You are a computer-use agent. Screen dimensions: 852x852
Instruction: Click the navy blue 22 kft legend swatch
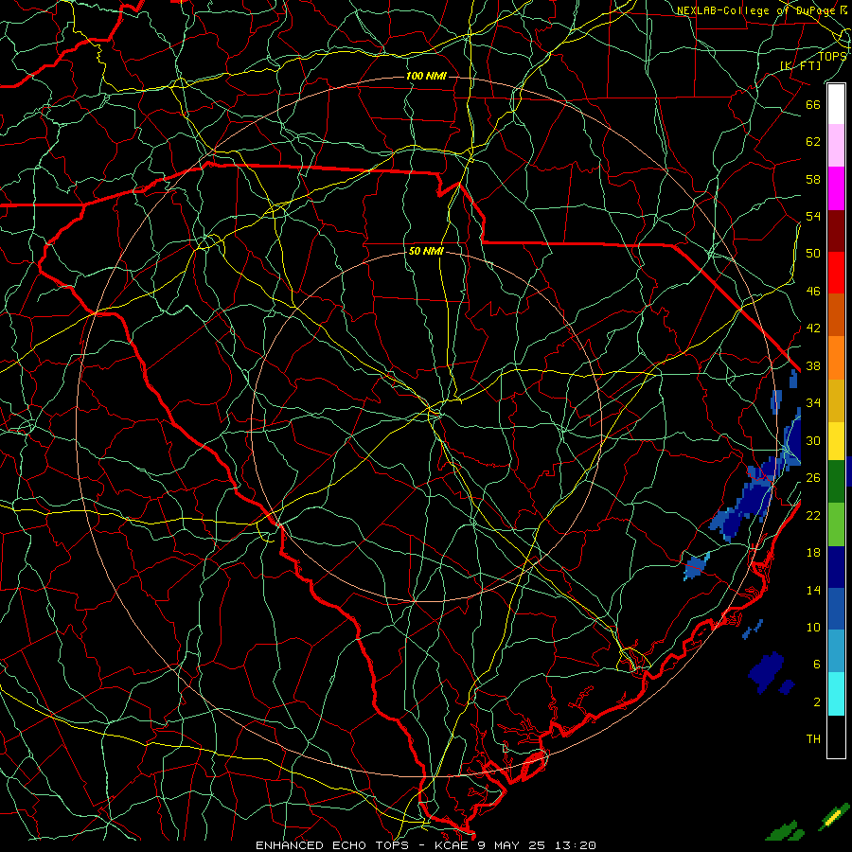click(x=836, y=567)
